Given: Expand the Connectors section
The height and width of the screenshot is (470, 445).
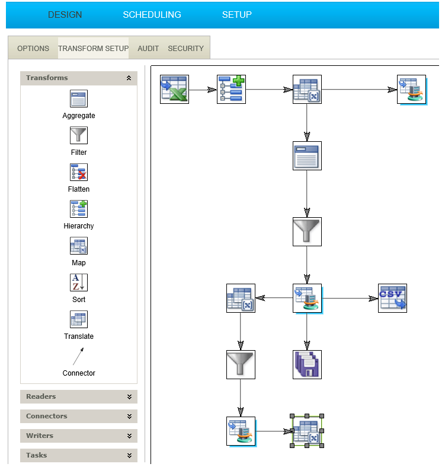Looking at the screenshot, I should [129, 417].
